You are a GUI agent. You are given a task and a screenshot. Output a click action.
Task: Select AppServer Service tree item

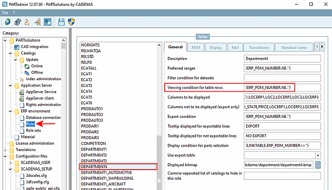(x=41, y=92)
